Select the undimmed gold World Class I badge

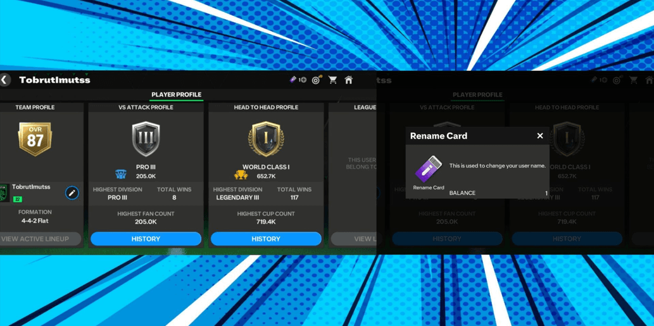click(x=266, y=139)
